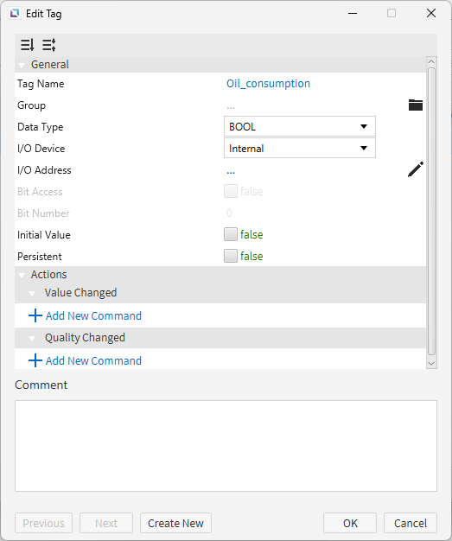This screenshot has height=541, width=452.
Task: Click the pencil icon for I/O Address
Action: [x=416, y=169]
